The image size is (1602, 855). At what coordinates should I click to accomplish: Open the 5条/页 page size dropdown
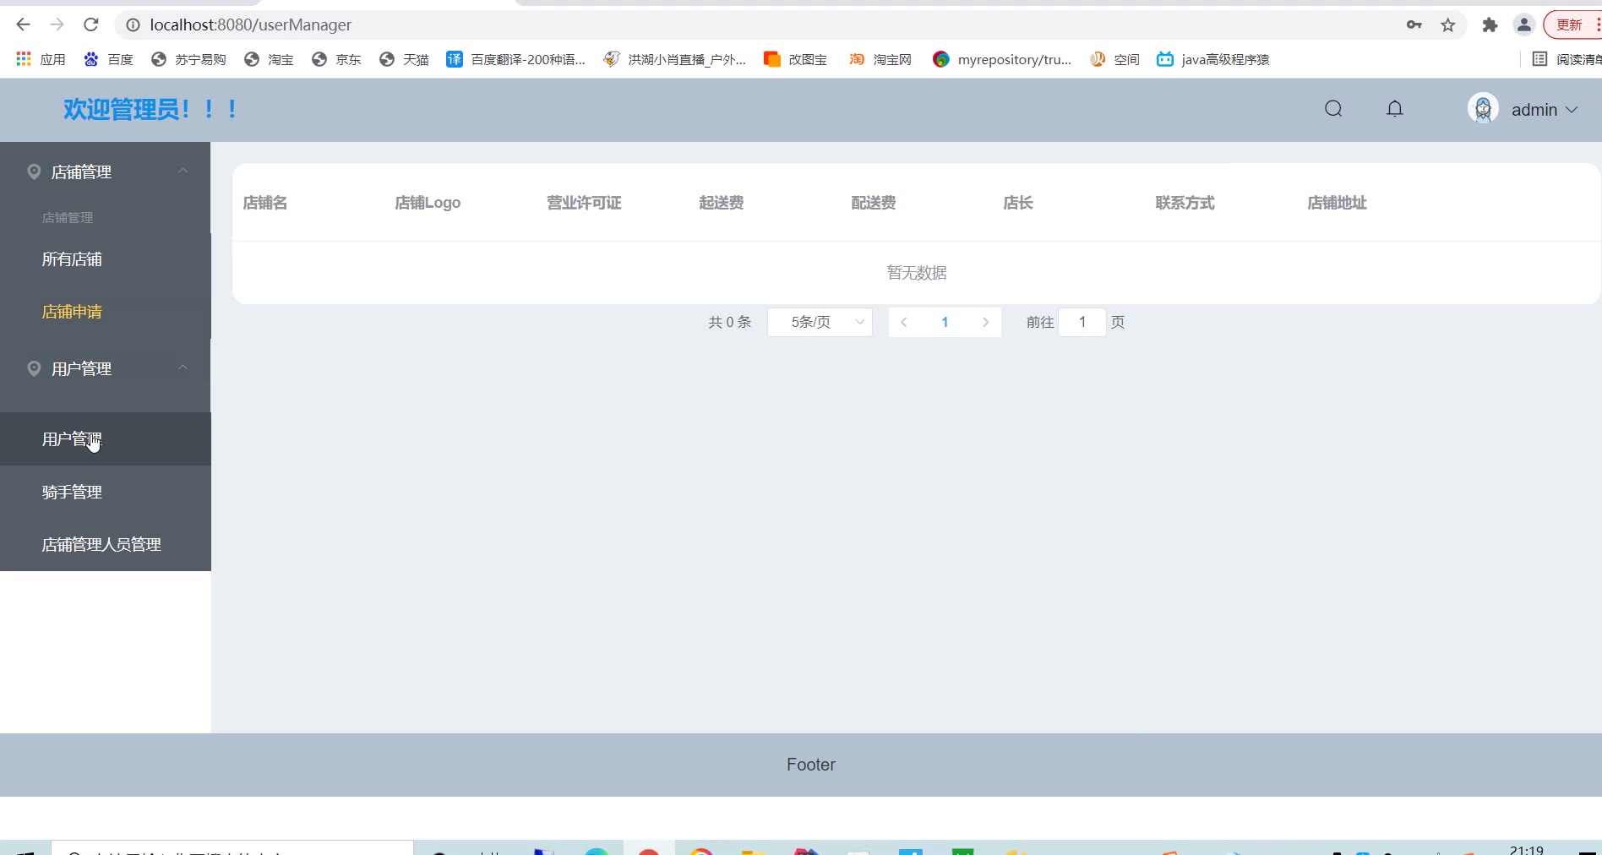pyautogui.click(x=820, y=322)
